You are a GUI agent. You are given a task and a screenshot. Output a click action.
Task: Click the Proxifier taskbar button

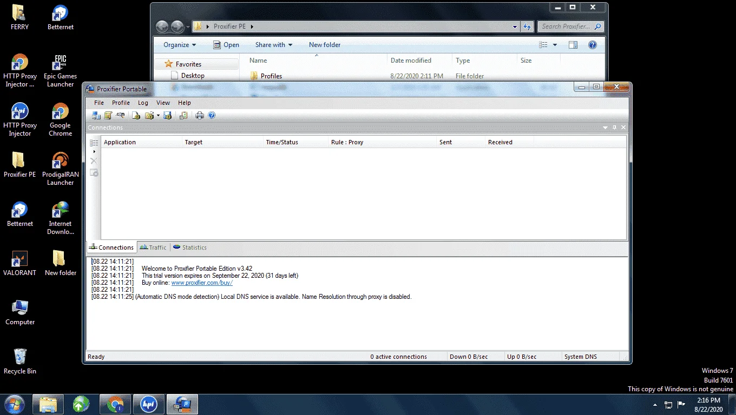(x=182, y=404)
